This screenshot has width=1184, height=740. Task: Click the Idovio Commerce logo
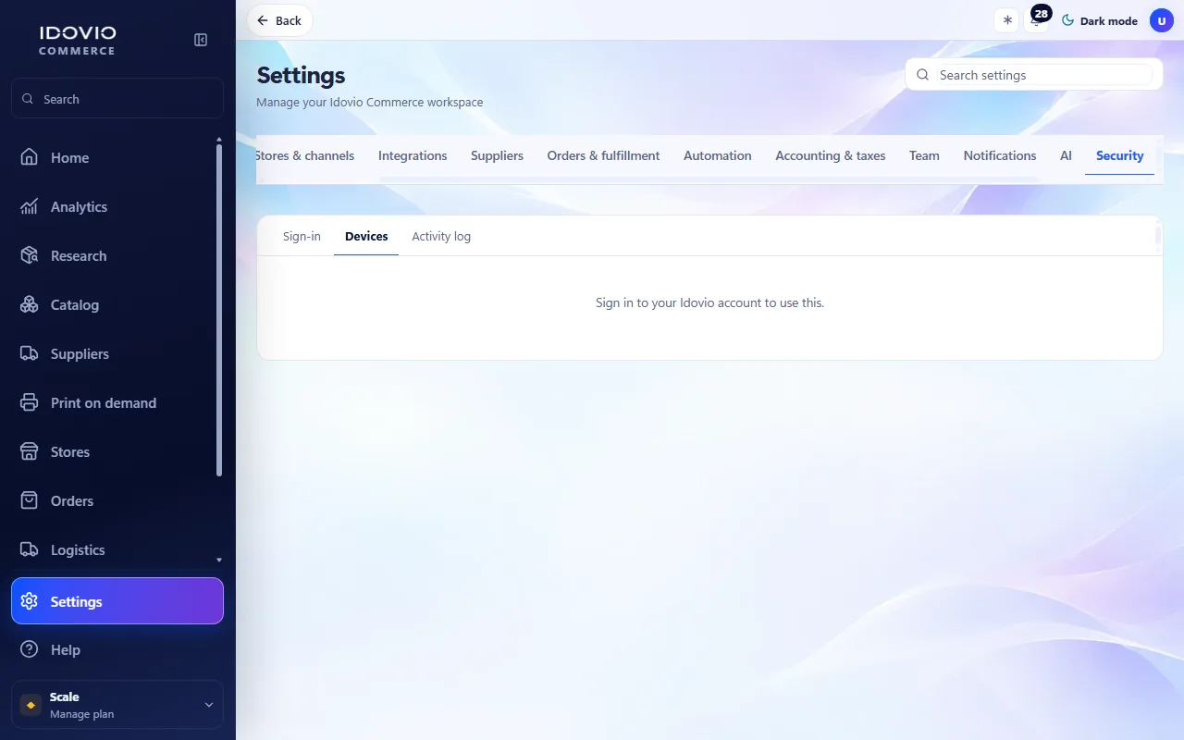(78, 40)
